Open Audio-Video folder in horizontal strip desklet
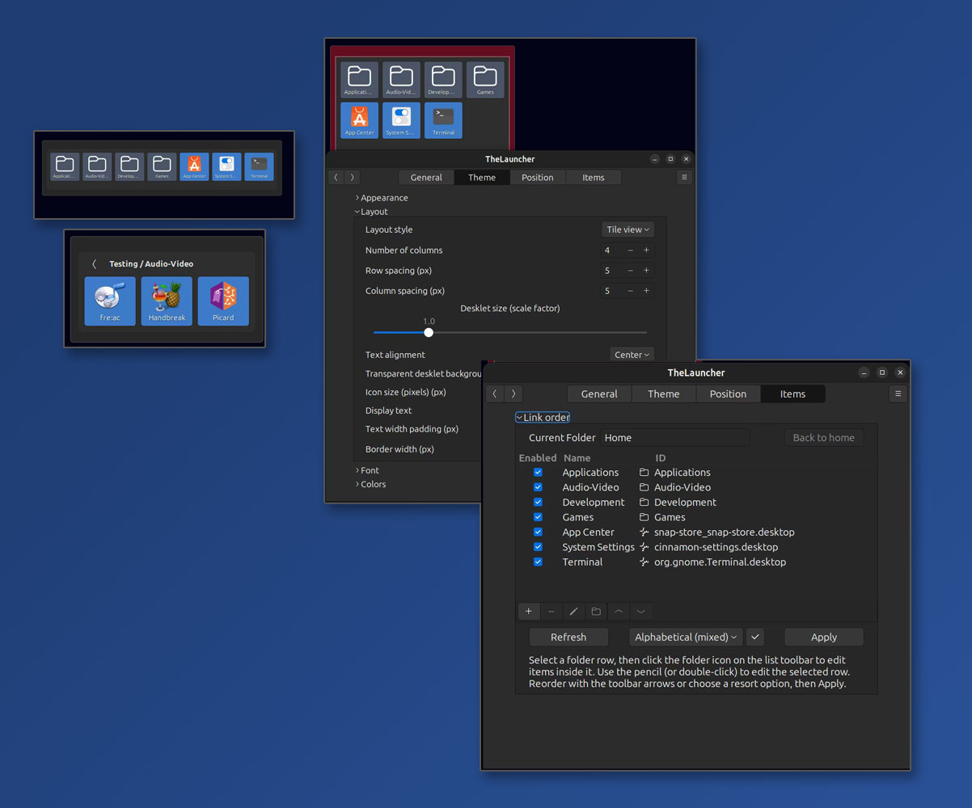This screenshot has width=972, height=808. [97, 166]
